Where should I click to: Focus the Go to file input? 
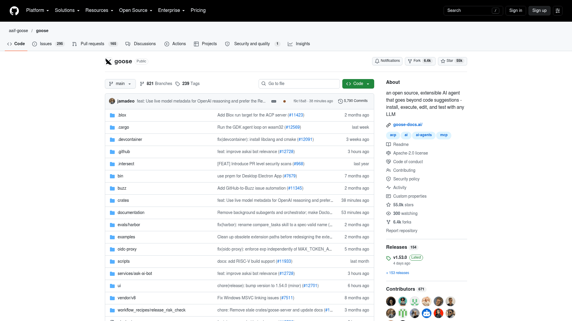tap(299, 84)
